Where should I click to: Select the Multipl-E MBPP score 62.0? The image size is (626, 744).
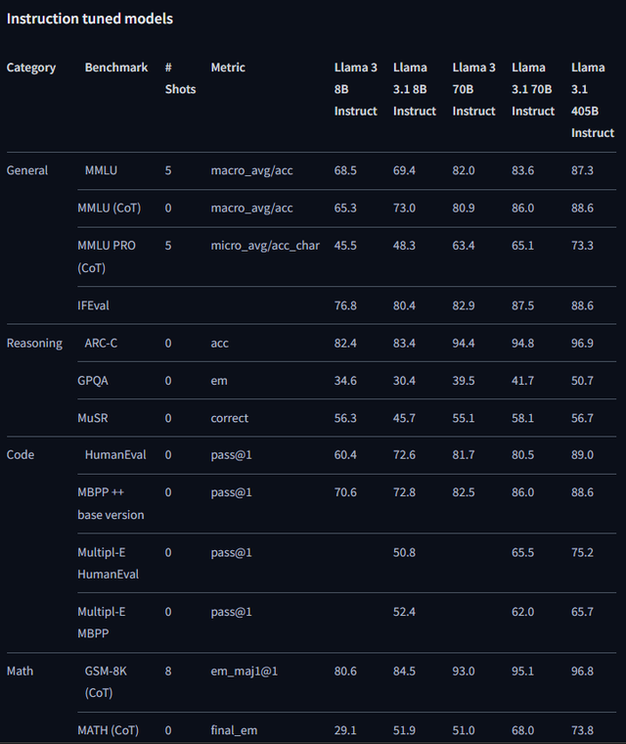pos(522,612)
